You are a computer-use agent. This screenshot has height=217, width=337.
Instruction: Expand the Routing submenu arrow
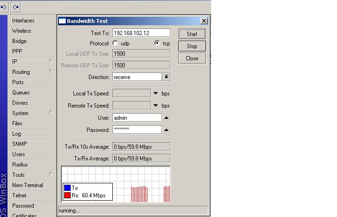pos(51,71)
